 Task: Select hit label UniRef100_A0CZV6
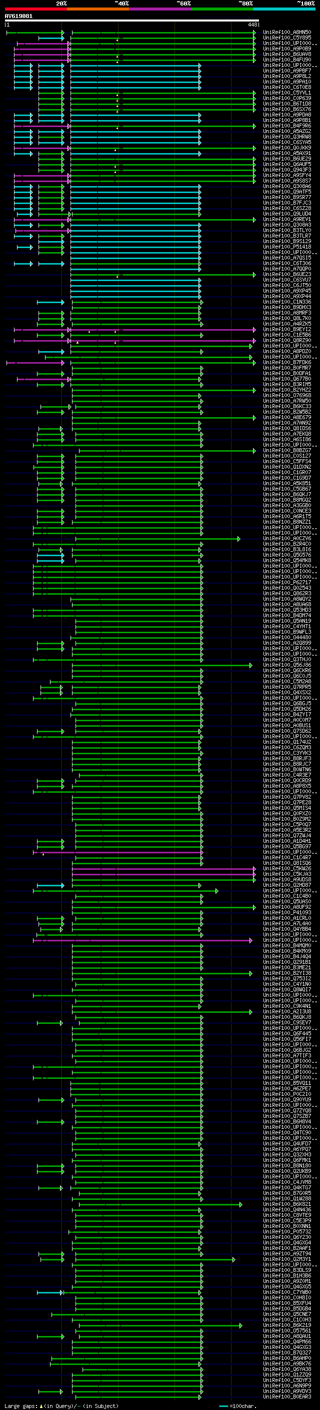[287, 539]
